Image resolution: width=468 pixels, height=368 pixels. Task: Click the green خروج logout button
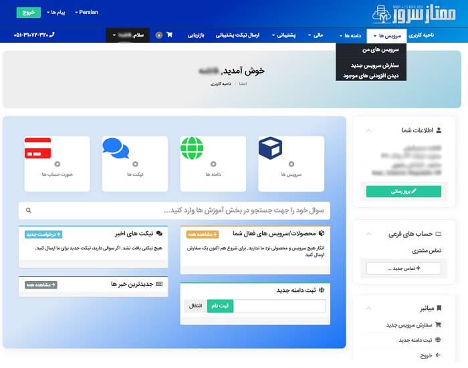pyautogui.click(x=29, y=12)
